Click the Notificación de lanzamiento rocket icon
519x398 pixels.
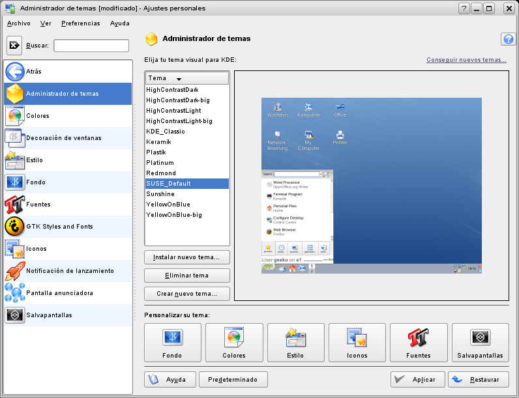(14, 271)
